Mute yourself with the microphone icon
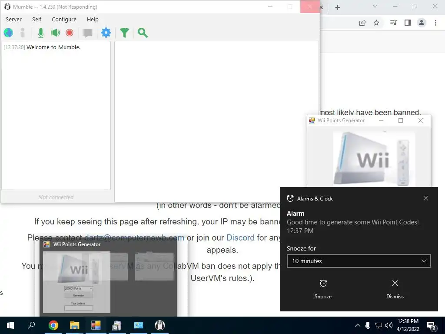Screen dimensions: 445x334 click(41, 33)
